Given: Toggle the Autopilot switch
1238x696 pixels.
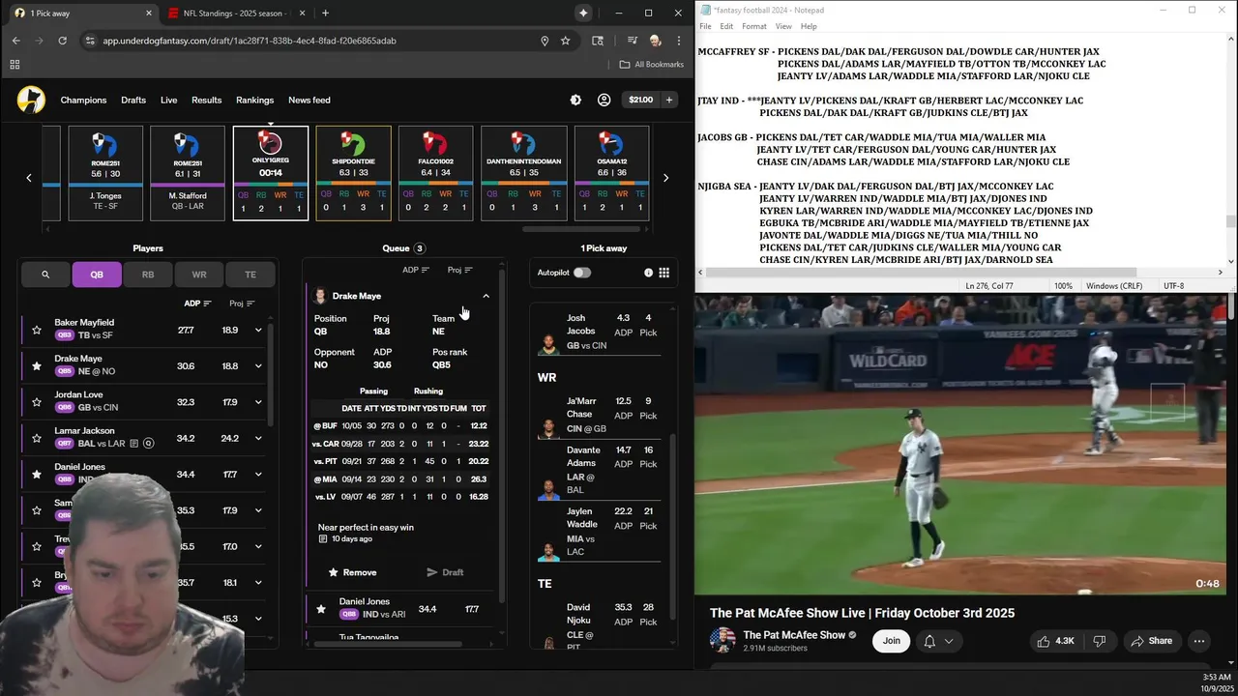Looking at the screenshot, I should click(x=581, y=273).
